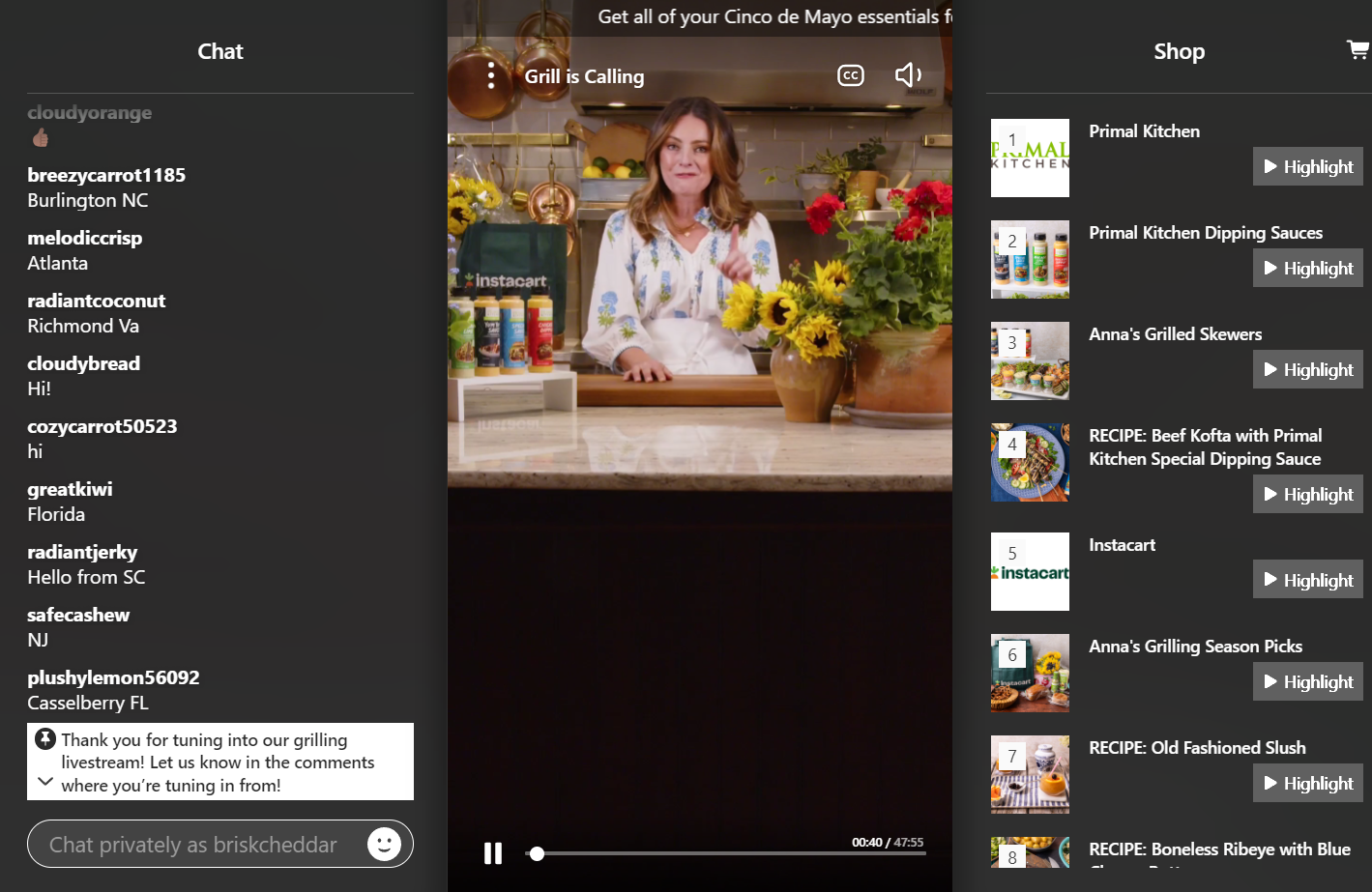Select Anna's Grilled Skewers title
Image resolution: width=1372 pixels, height=892 pixels.
[x=1175, y=334]
